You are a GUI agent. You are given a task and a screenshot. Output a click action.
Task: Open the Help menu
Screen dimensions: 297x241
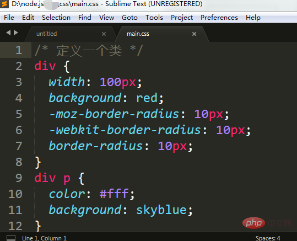(x=253, y=18)
